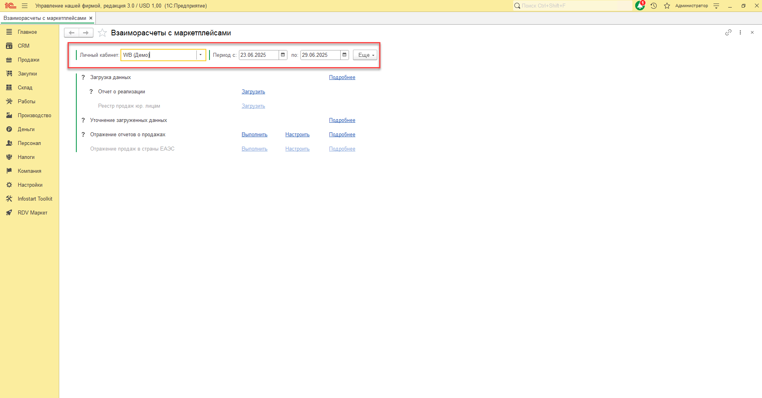Open the Главное section
This screenshot has height=398, width=762.
tap(29, 32)
